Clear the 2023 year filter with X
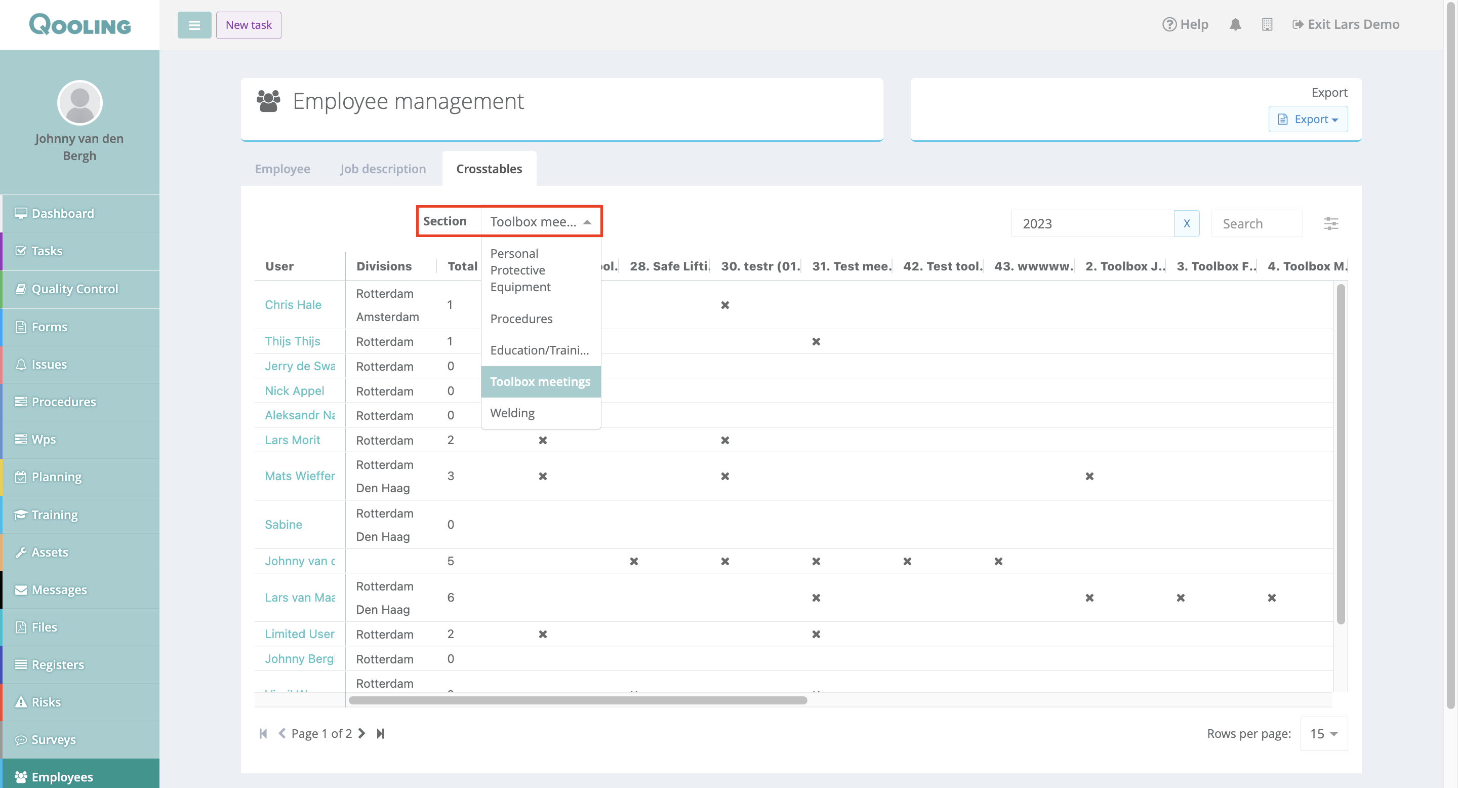Screen dimensions: 1458x788 click(x=1186, y=224)
